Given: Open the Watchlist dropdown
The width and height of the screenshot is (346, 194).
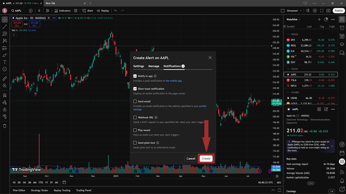Looking at the screenshot, I should pos(294,19).
